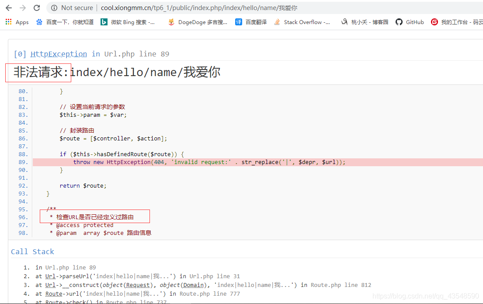
Task: Click the red Gitee G icon
Action: click(434, 22)
